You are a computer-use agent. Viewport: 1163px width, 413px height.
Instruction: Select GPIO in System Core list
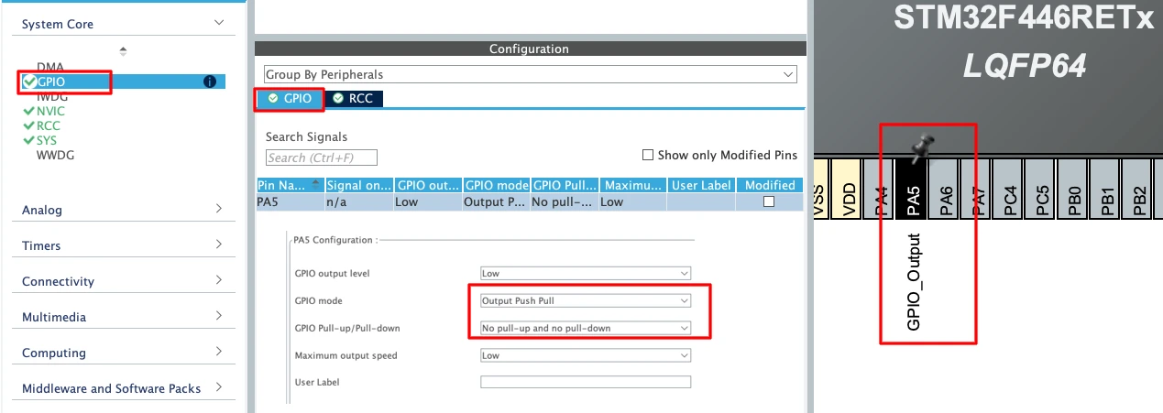[x=51, y=82]
